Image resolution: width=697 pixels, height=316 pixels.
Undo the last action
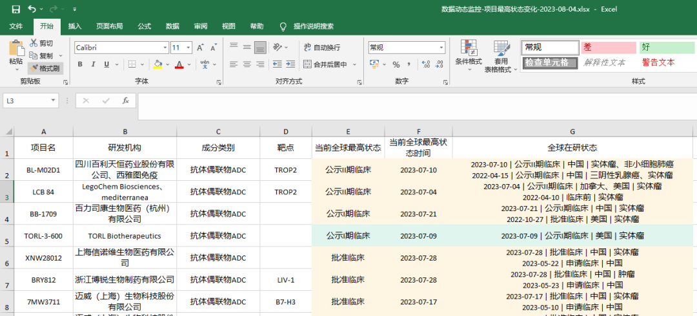pyautogui.click(x=32, y=9)
